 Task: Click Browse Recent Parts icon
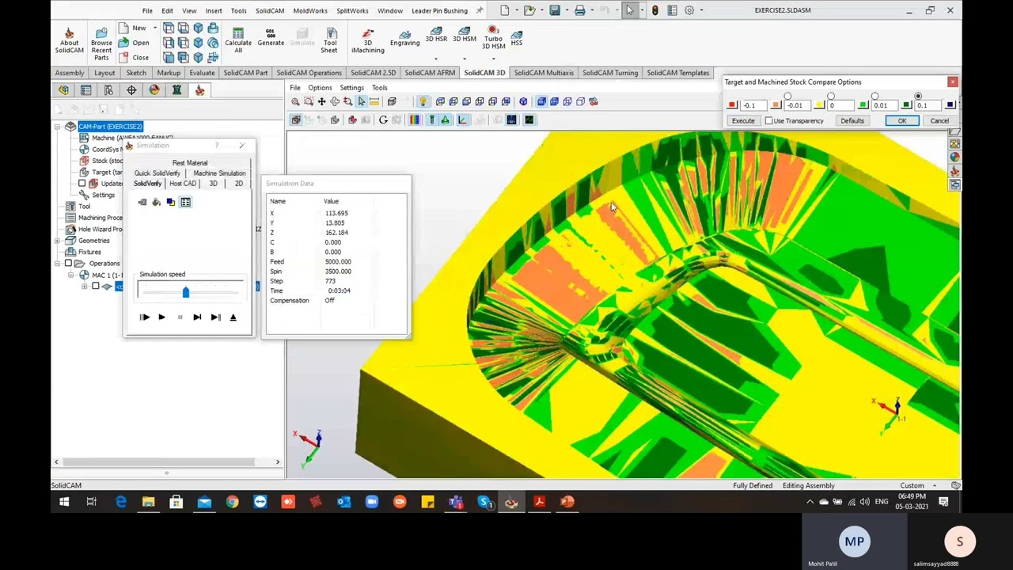pos(101,34)
